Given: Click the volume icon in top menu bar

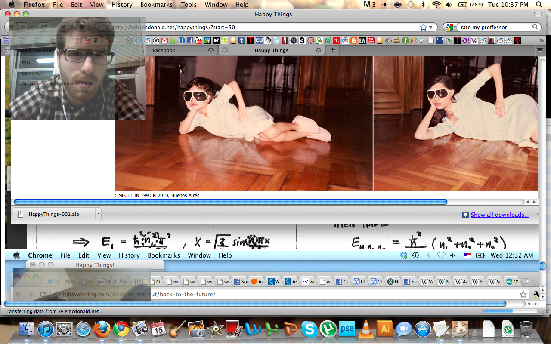Looking at the screenshot, I should (449, 5).
